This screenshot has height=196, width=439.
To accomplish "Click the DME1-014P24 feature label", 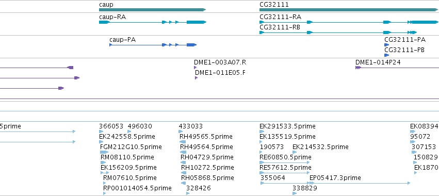I will tap(378, 62).
